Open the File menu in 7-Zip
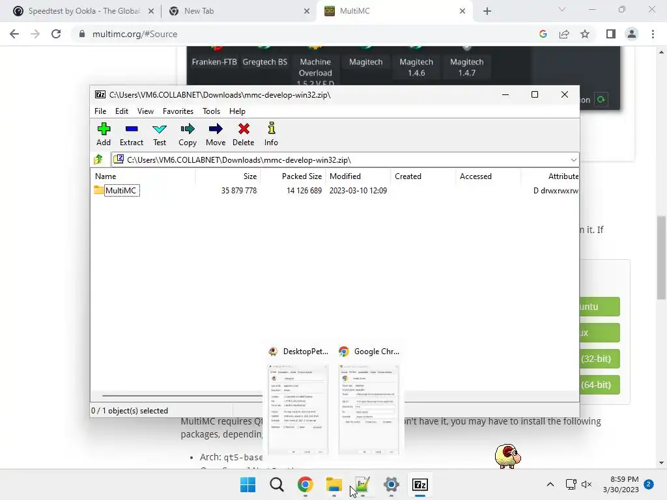This screenshot has height=500, width=667. [100, 111]
